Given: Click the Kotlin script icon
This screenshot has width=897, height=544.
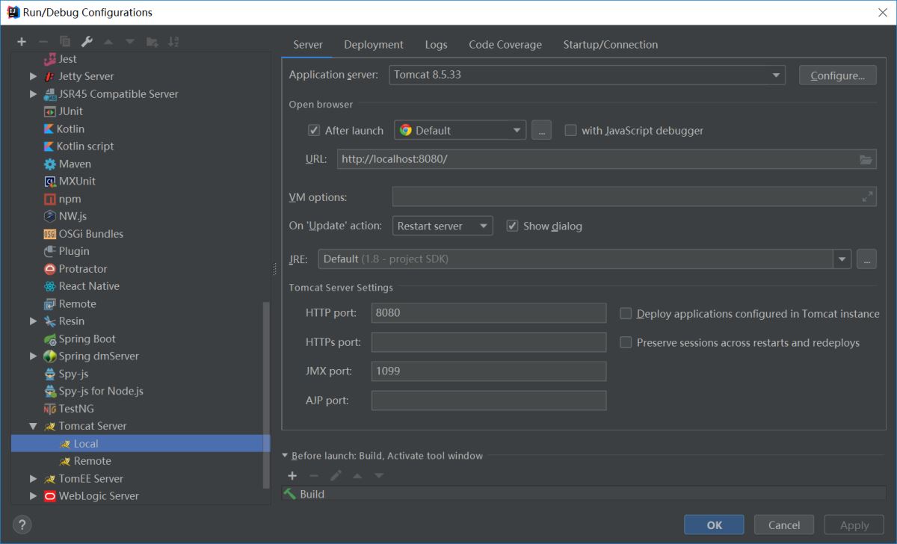Looking at the screenshot, I should pyautogui.click(x=49, y=146).
